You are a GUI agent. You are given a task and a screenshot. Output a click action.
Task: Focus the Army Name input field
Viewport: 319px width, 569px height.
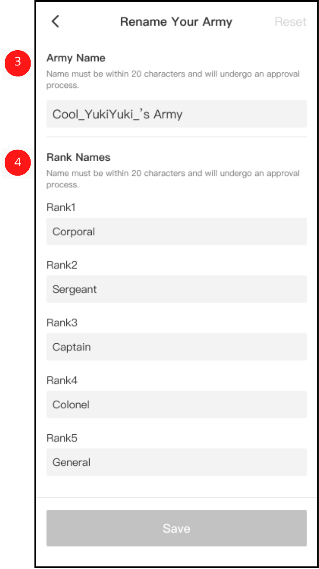tap(176, 114)
